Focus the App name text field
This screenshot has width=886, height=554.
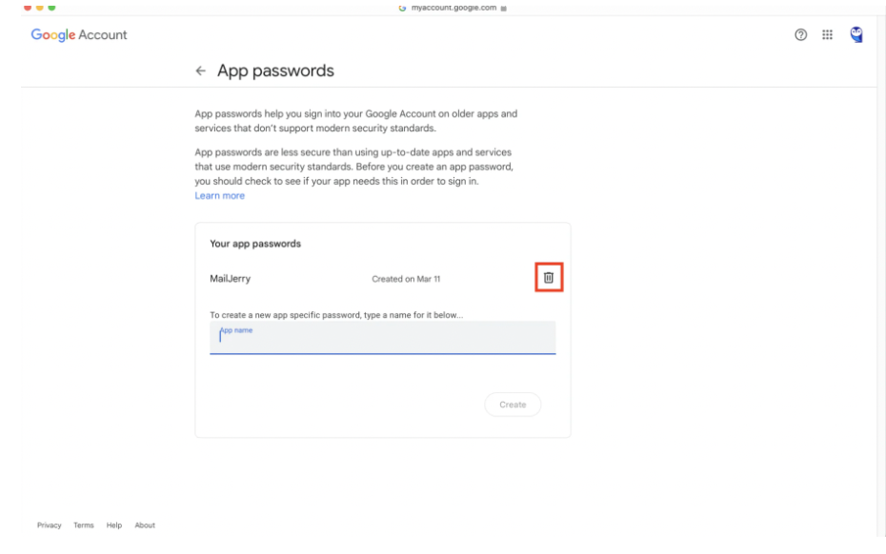tap(383, 338)
